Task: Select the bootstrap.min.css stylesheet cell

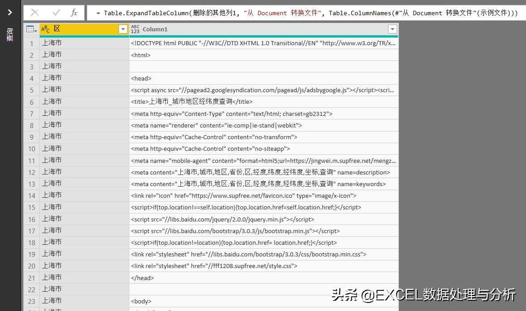Action: pos(264,255)
